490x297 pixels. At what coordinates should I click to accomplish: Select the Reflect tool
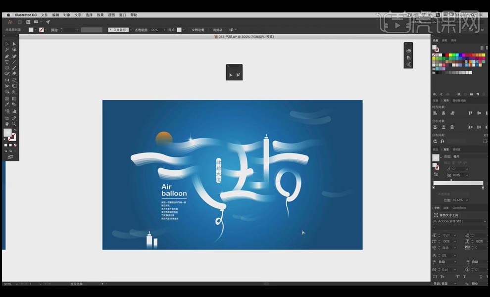[x=6, y=80]
